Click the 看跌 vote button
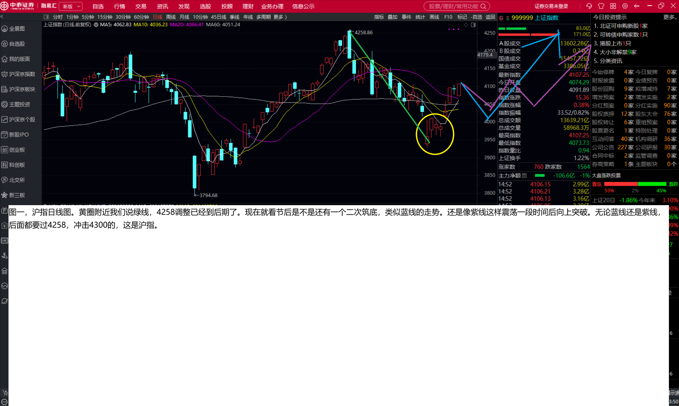Image resolution: width=679 pixels, height=406 pixels. [673, 184]
